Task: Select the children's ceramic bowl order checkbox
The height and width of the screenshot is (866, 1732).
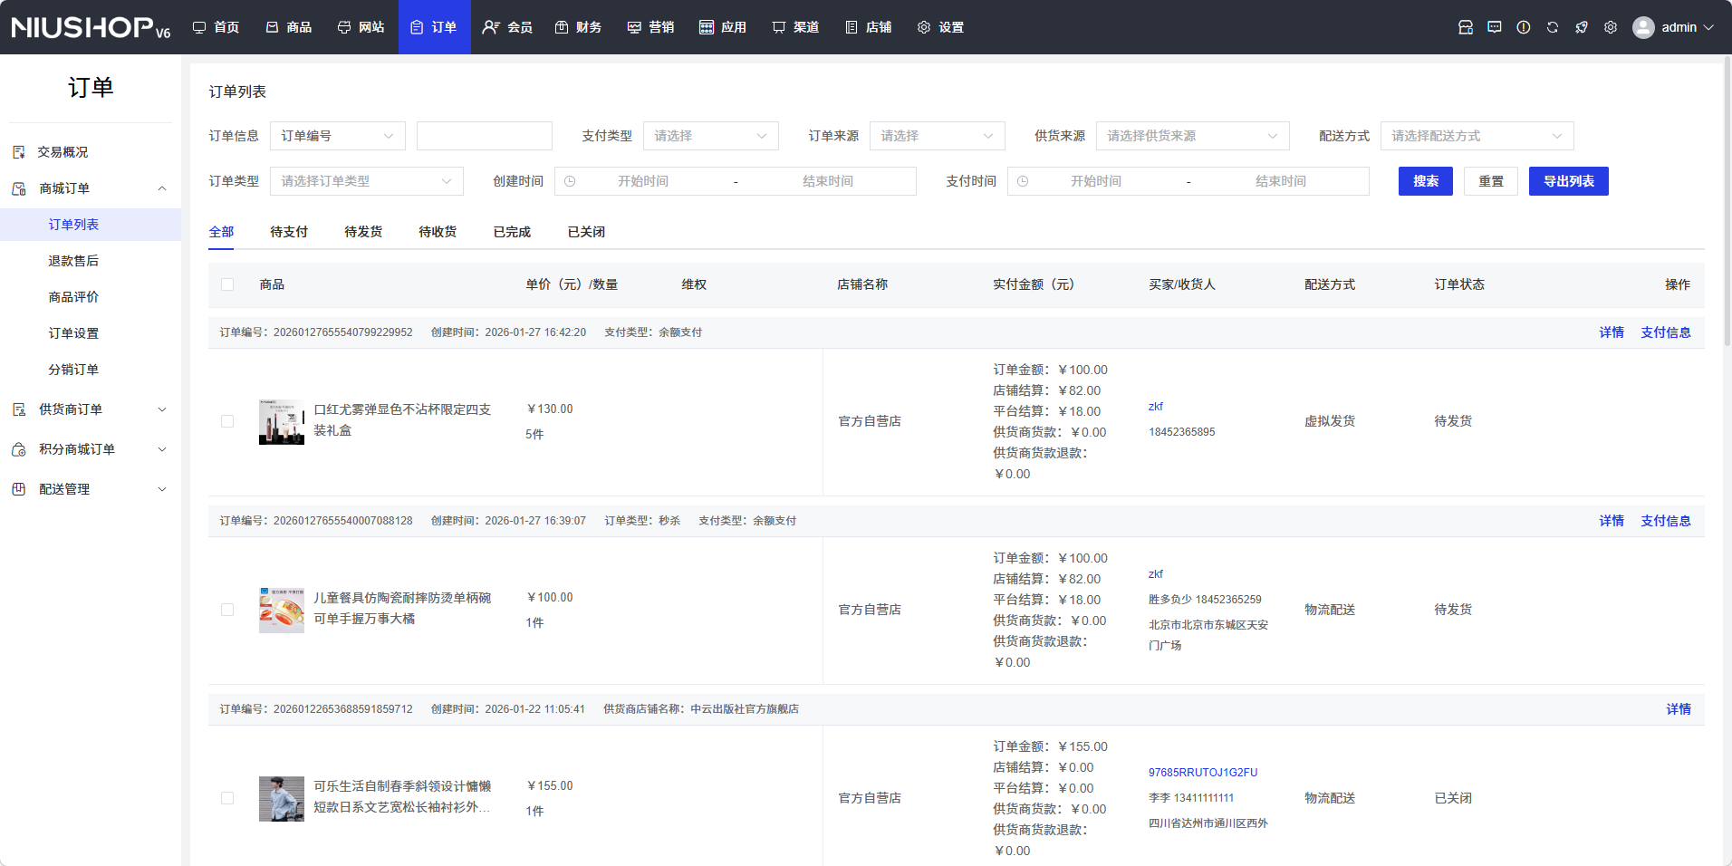Action: click(227, 610)
